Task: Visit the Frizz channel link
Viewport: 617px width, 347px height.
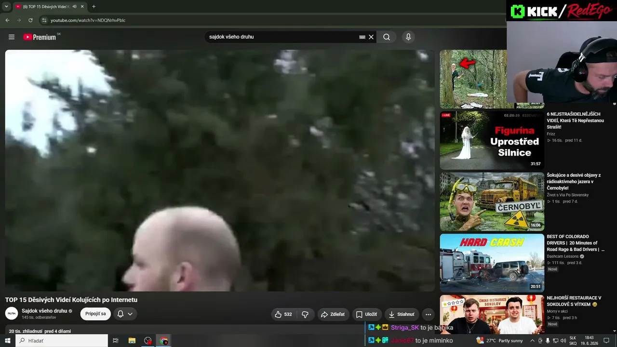Action: click(551, 134)
